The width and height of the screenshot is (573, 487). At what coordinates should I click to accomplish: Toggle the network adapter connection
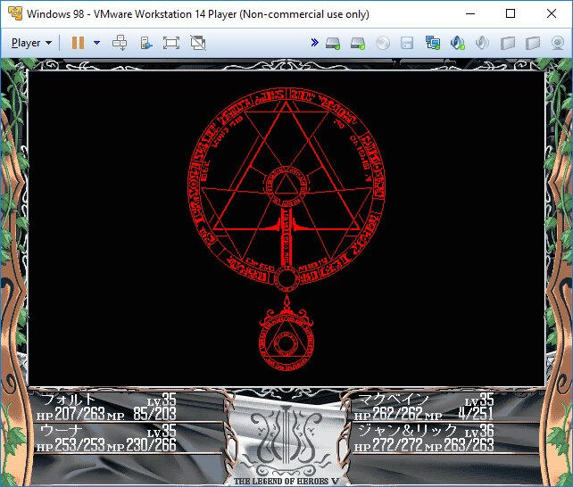(x=433, y=43)
